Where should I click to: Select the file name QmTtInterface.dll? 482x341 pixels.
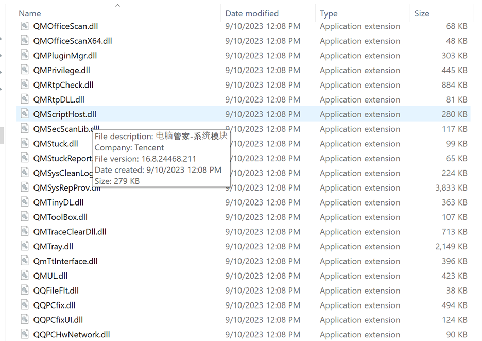[x=65, y=261]
